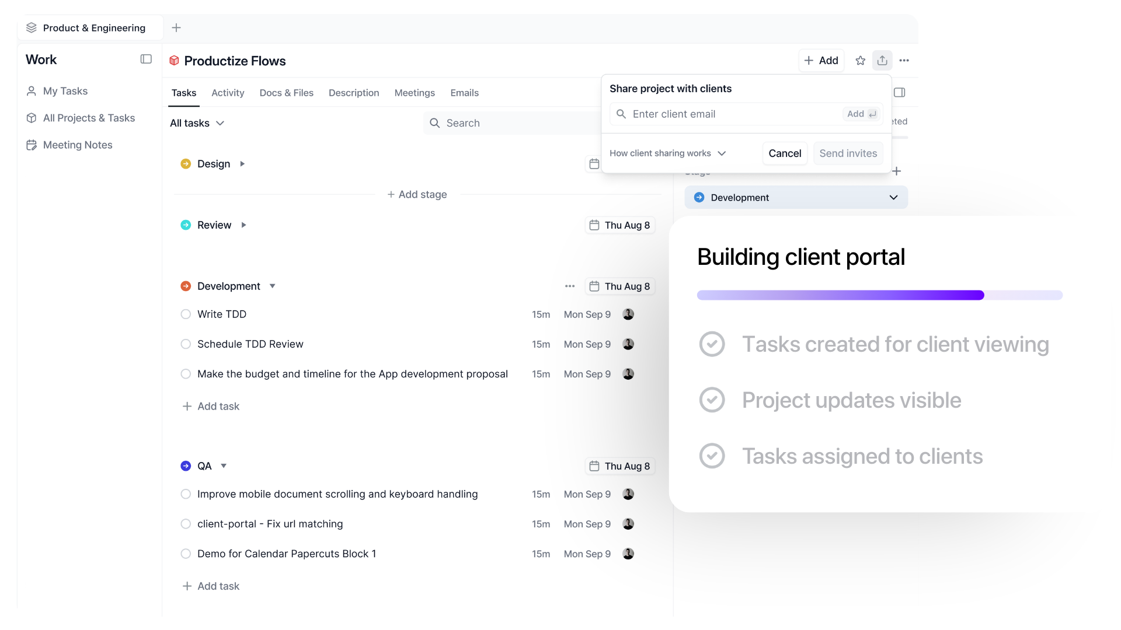Complete client-portal Fix url matching task
Image resolution: width=1121 pixels, height=630 pixels.
point(186,524)
